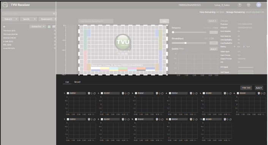
Task: Click the Filter Slot button
Action: pos(246,88)
